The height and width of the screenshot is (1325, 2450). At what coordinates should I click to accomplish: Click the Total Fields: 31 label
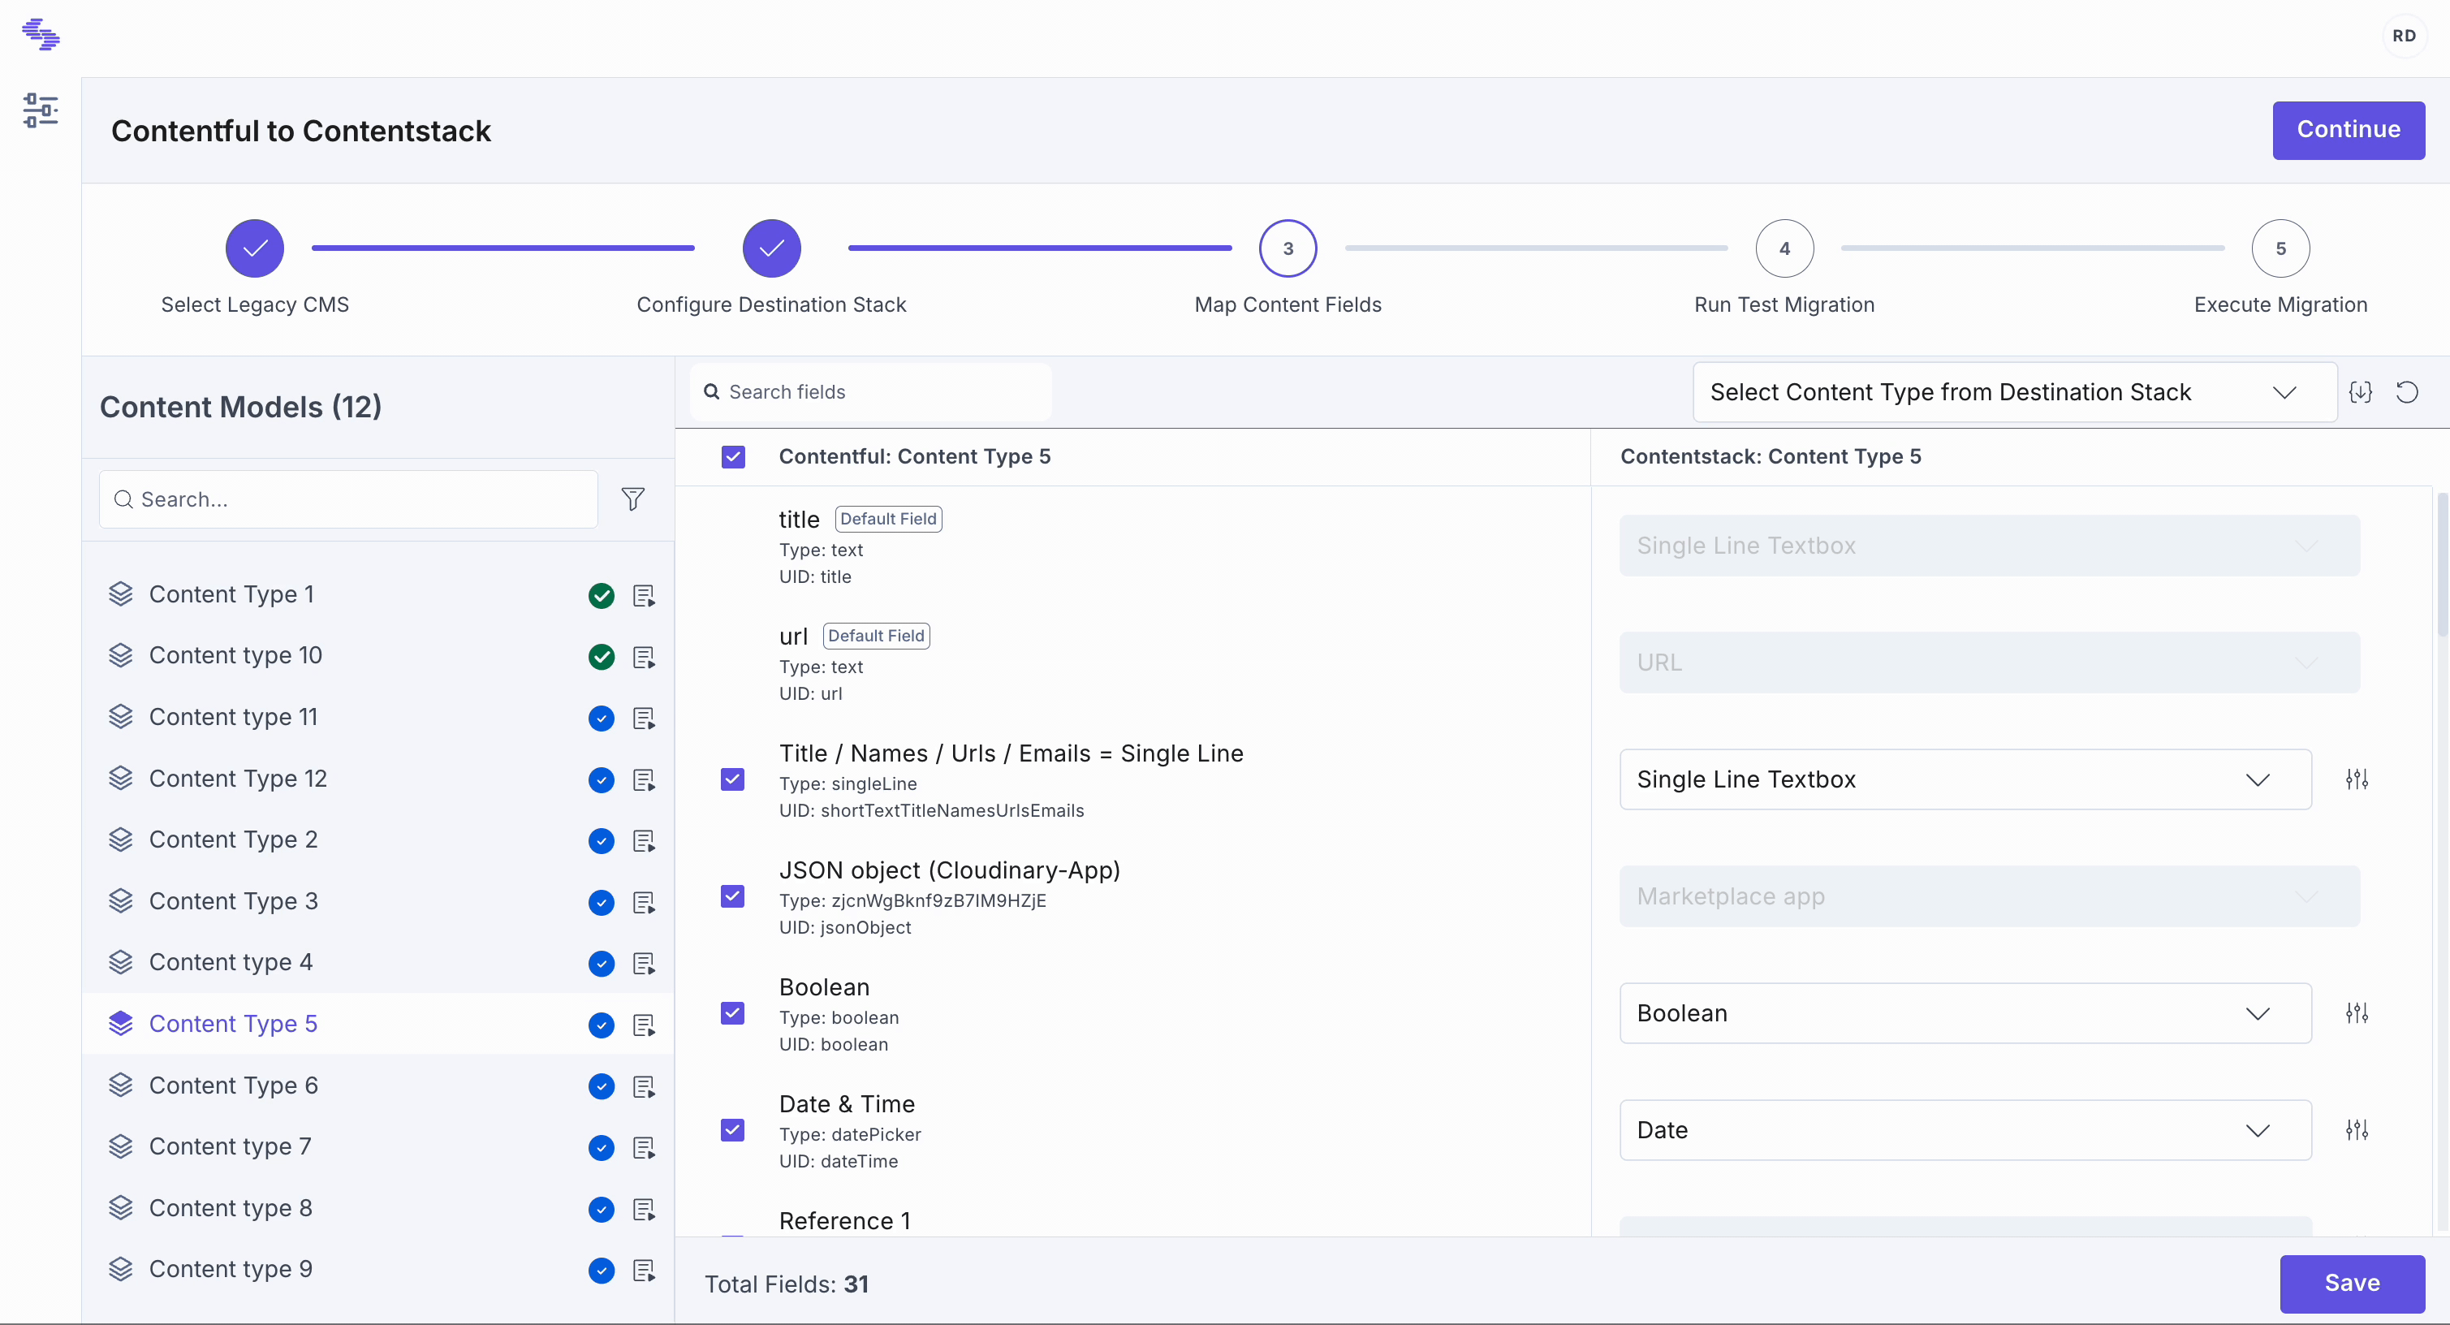click(x=787, y=1284)
